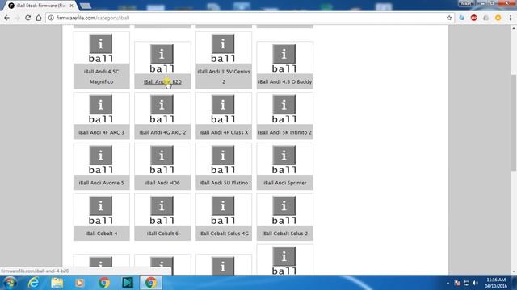Open the browser home page
Screen dimensions: 517x290
pyautogui.click(x=39, y=18)
